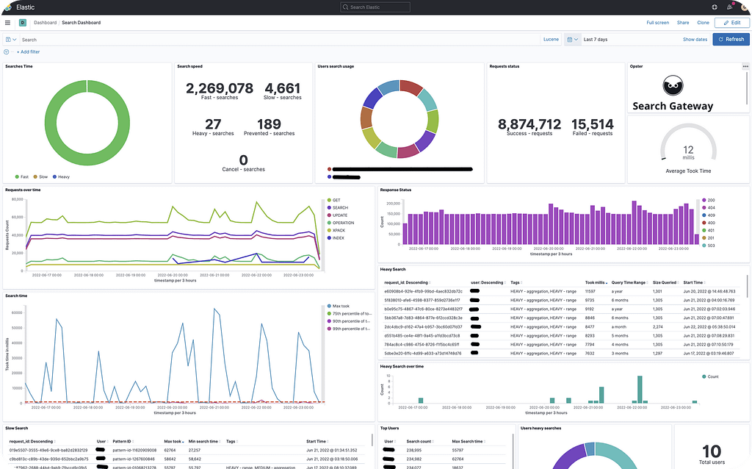
Task: Sort Heavy Search by Tags column
Action: tap(516, 283)
